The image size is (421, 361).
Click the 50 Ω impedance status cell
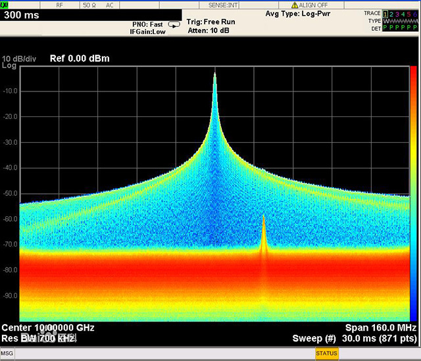[x=89, y=5]
